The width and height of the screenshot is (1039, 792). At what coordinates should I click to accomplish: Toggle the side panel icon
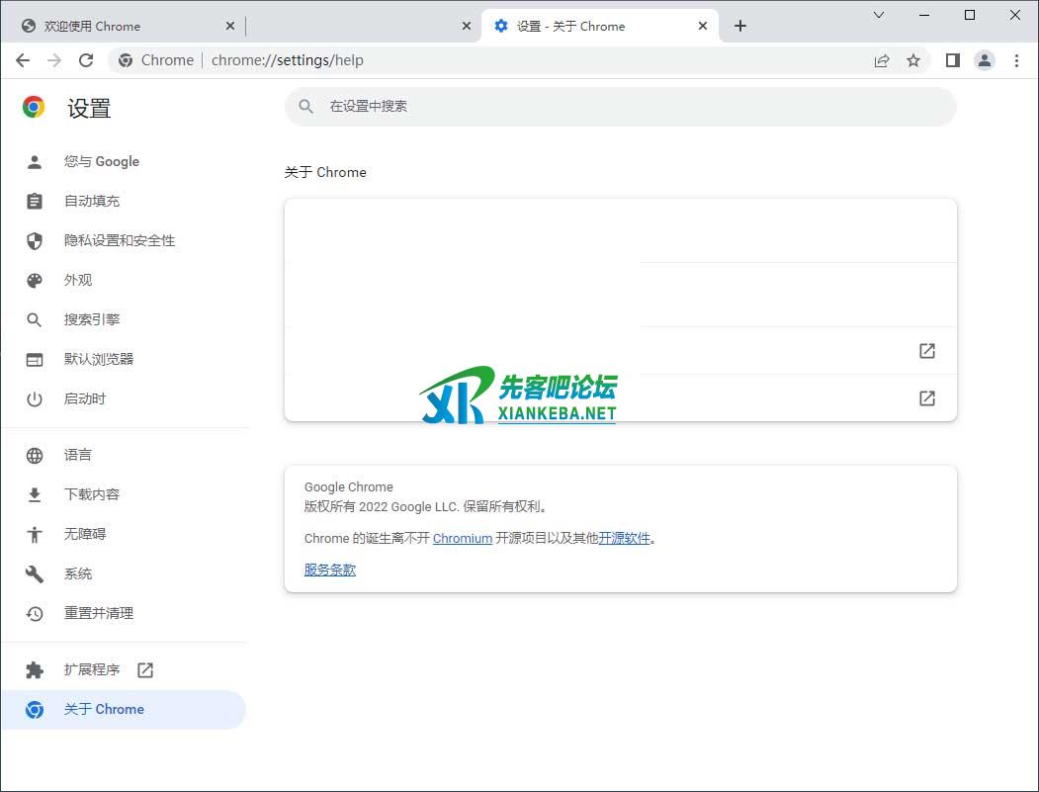(x=952, y=60)
